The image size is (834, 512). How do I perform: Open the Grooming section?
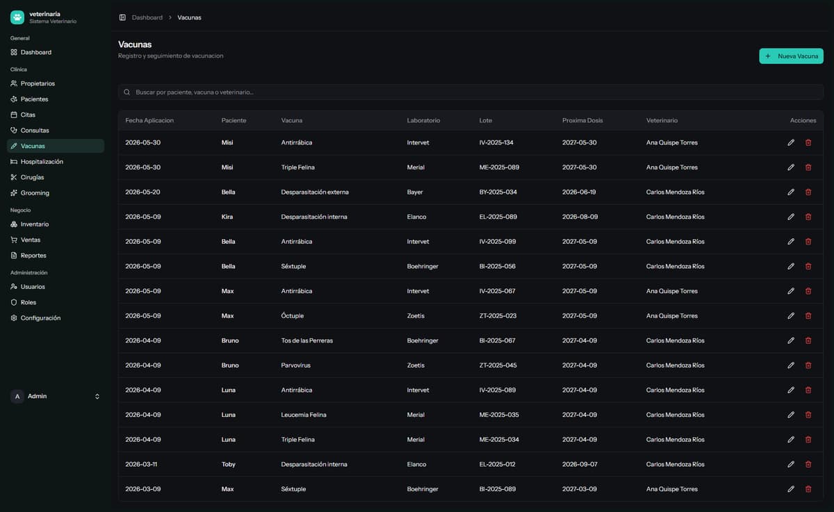(x=56, y=193)
